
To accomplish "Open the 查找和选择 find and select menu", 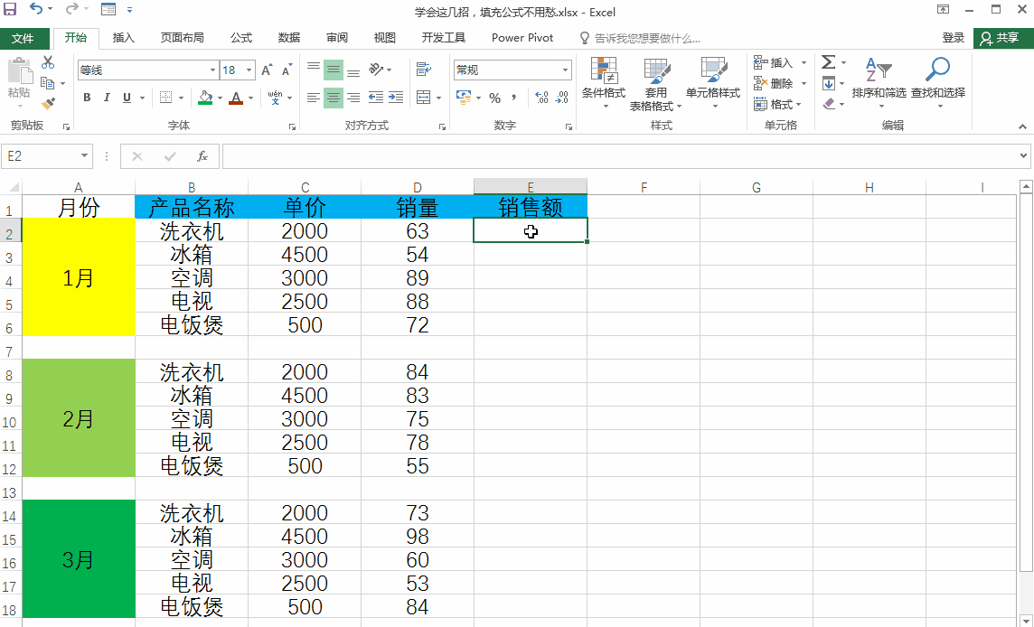I will click(938, 82).
